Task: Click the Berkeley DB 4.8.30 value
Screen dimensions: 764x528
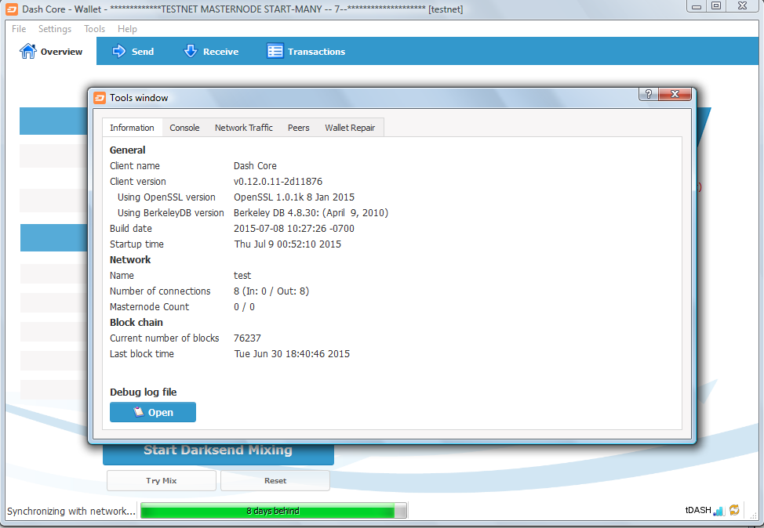Action: (x=311, y=212)
